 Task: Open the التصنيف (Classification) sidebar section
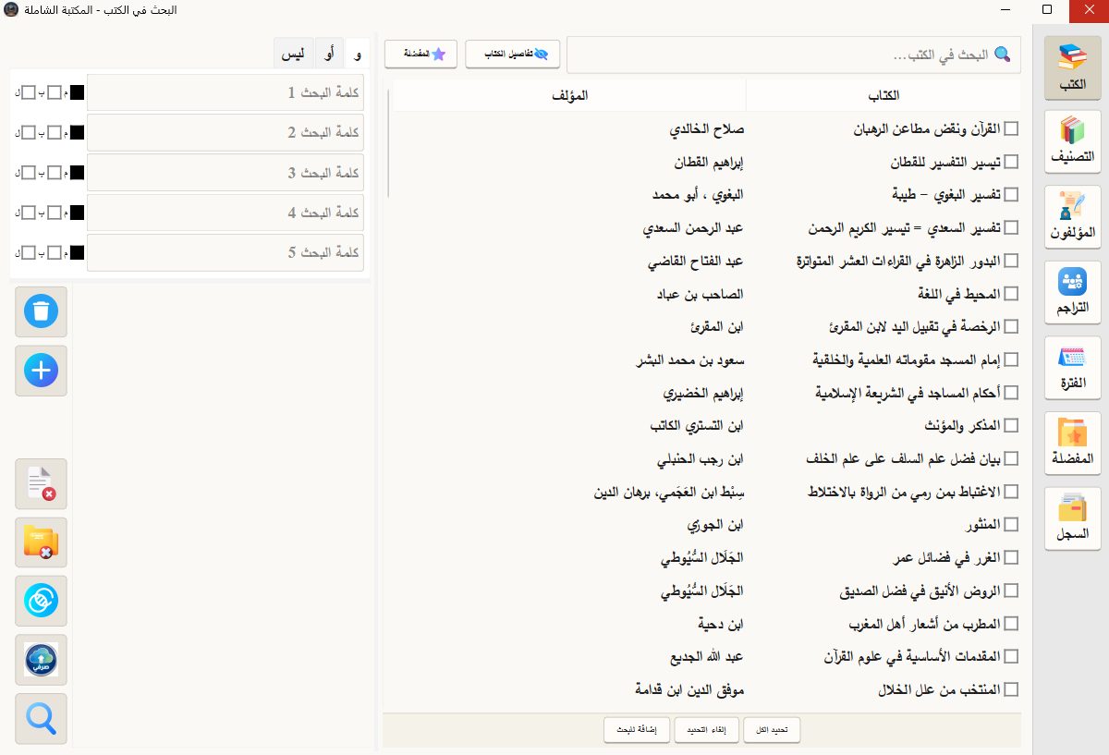pos(1072,141)
